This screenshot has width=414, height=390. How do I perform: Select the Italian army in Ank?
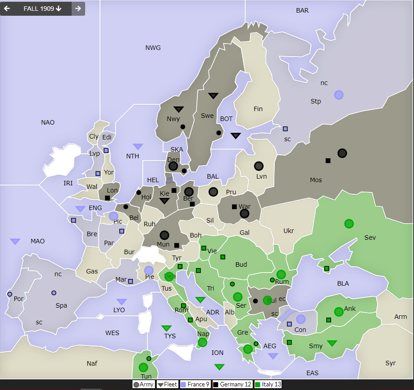point(339,312)
